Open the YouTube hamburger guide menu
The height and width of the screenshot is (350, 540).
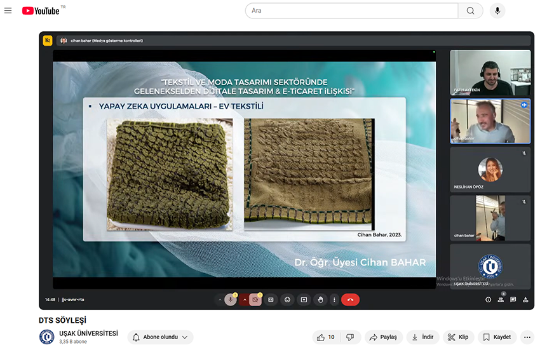coord(8,11)
